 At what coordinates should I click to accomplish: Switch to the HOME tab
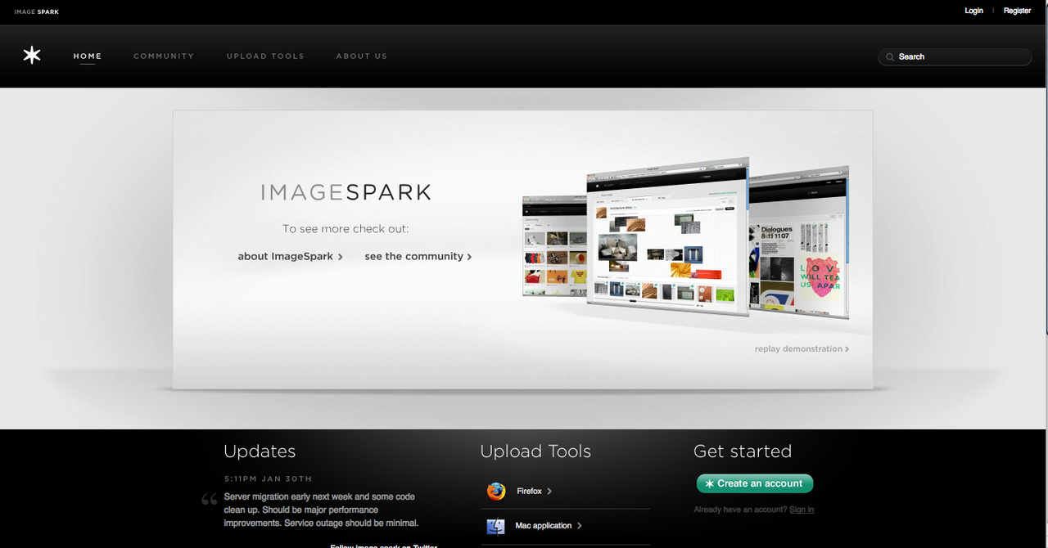pos(88,56)
